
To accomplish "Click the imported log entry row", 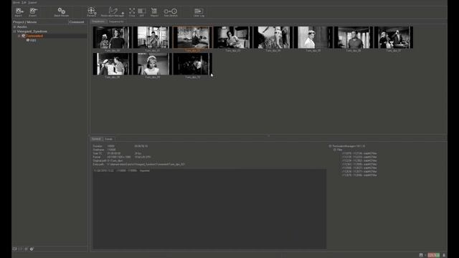I will 121,171.
